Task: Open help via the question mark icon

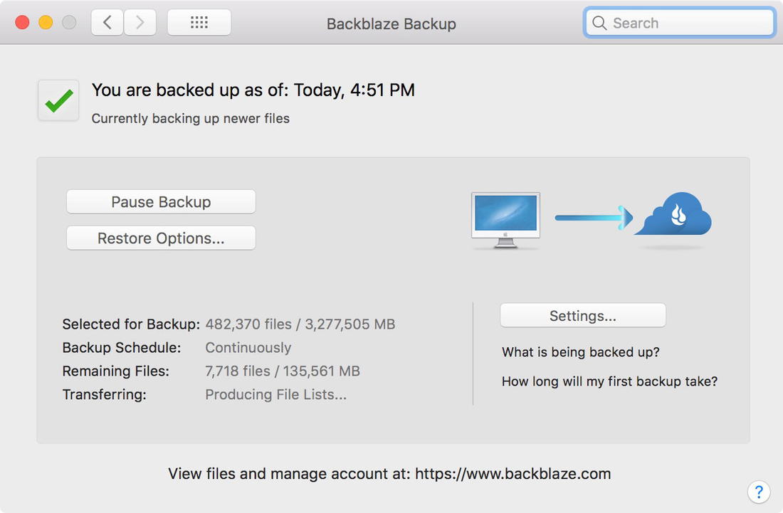Action: [759, 492]
